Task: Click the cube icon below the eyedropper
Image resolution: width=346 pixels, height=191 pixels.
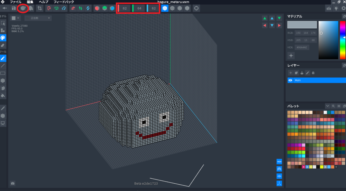Action: (x=3, y=116)
